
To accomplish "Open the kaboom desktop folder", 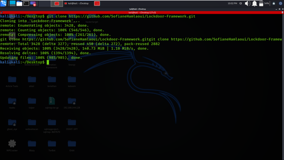I will (72, 81).
